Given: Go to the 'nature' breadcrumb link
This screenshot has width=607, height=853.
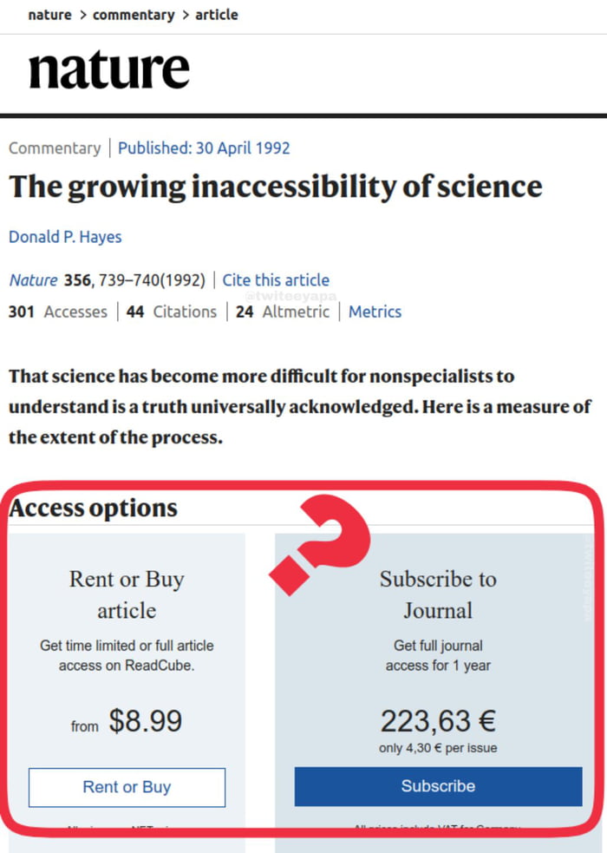Looking at the screenshot, I should [49, 15].
